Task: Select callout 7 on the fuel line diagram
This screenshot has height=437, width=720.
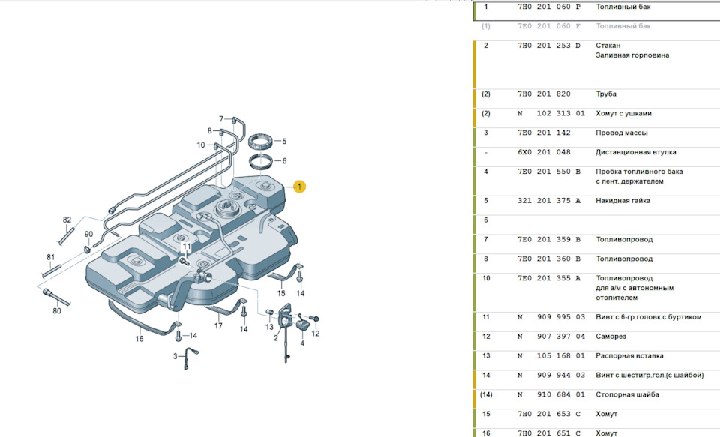Action: click(220, 119)
